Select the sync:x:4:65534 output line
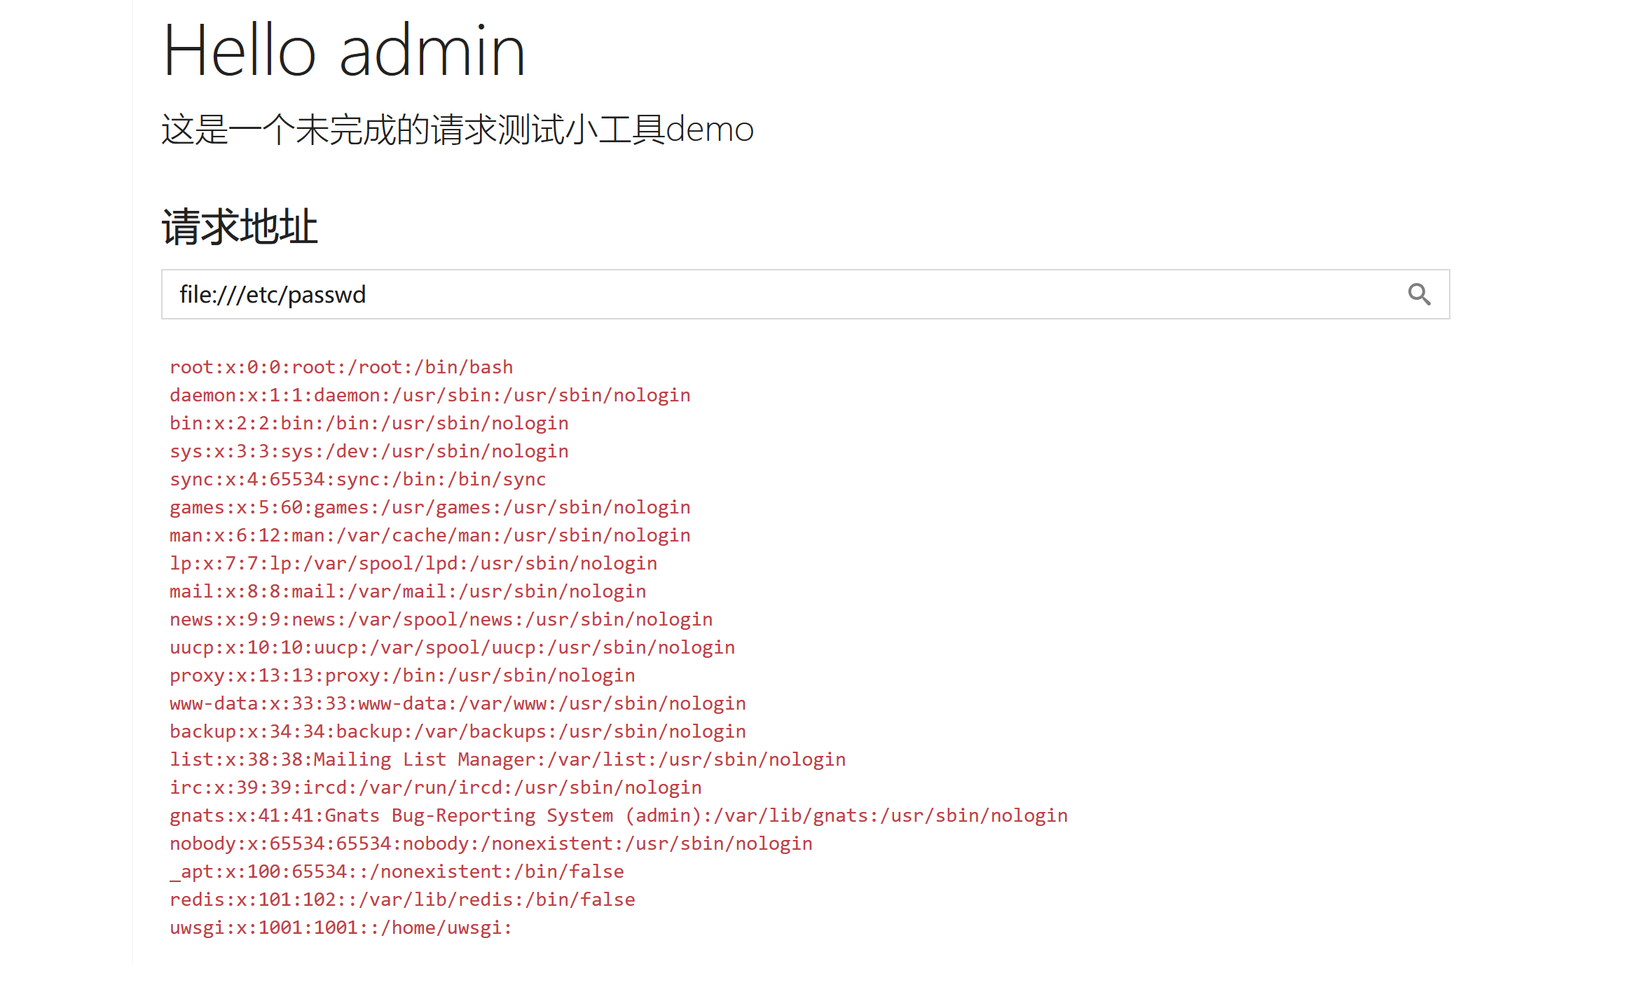This screenshot has width=1648, height=999. tap(357, 479)
